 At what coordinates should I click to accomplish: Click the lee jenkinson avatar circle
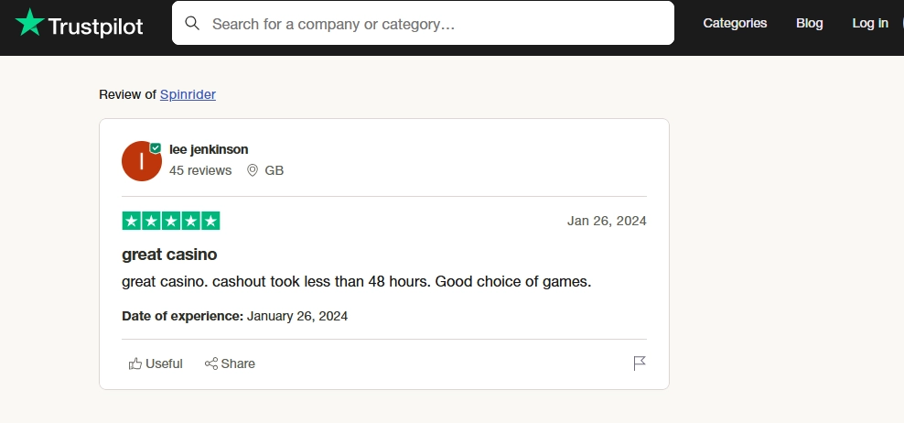click(141, 162)
